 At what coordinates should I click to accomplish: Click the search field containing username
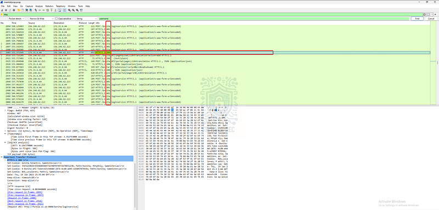tap(254, 19)
